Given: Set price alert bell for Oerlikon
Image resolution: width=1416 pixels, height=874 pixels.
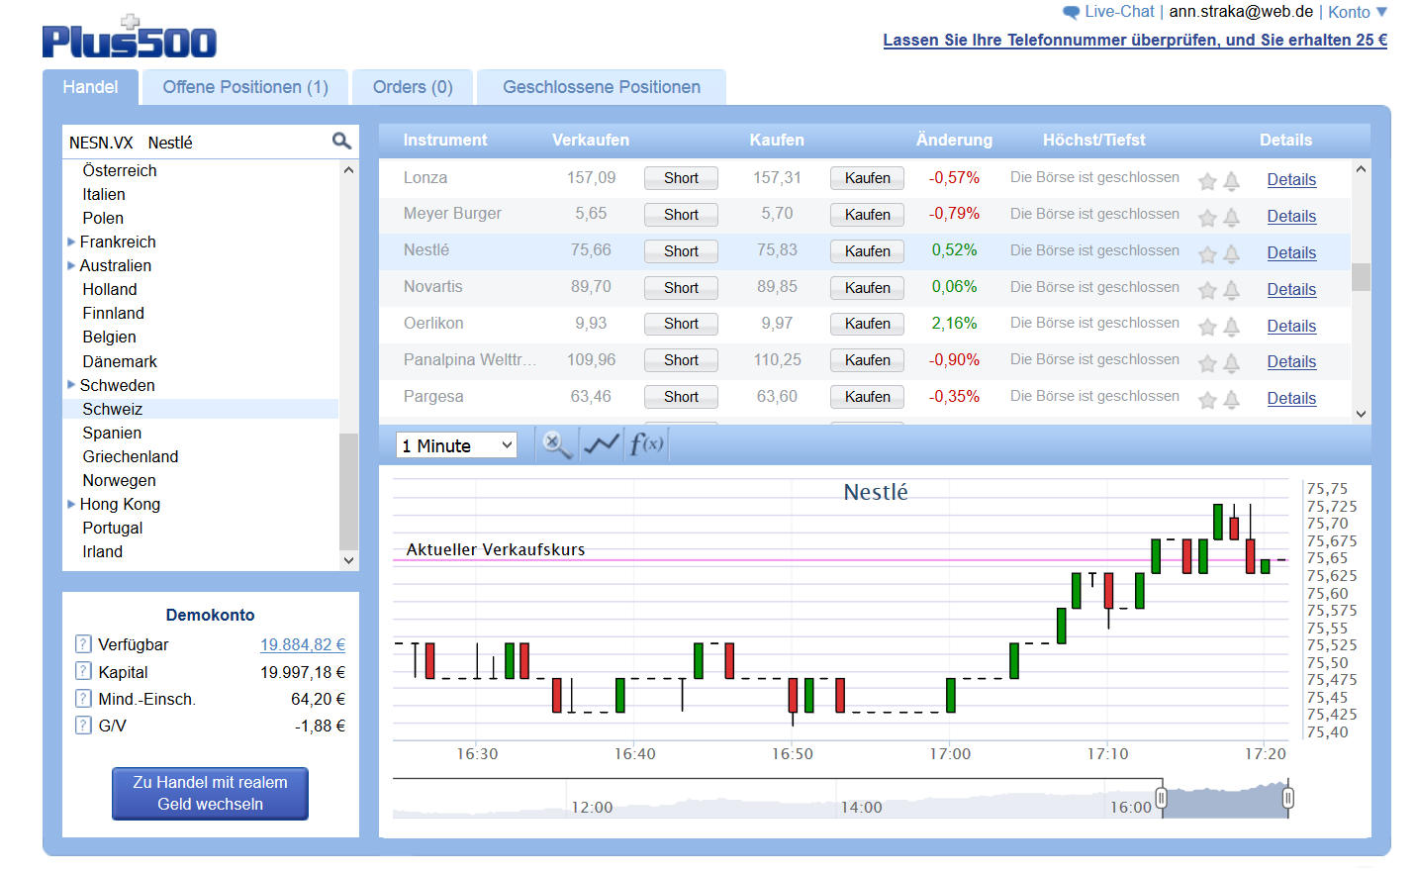Looking at the screenshot, I should point(1232,327).
